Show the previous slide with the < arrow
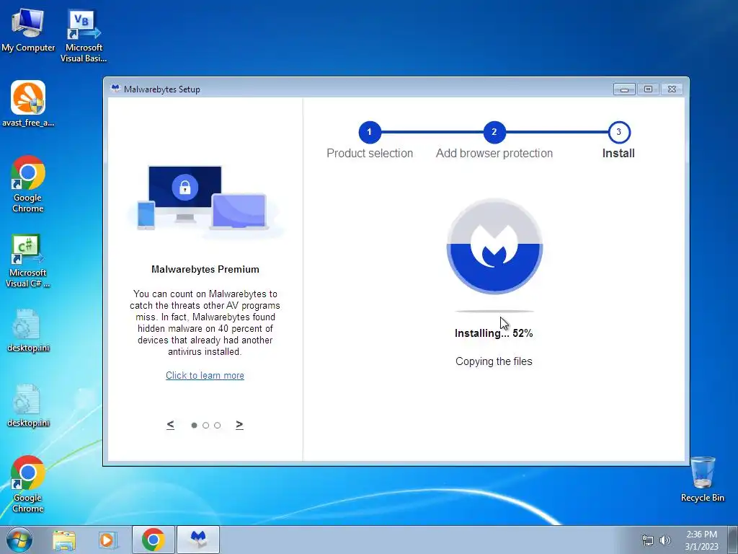The image size is (738, 554). pyautogui.click(x=170, y=424)
